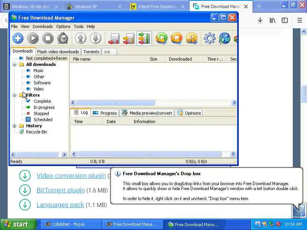Select the Scheduled filter

click(x=43, y=120)
